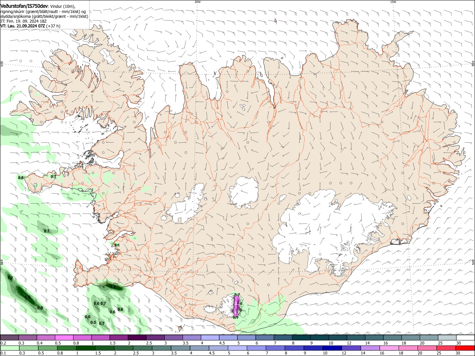Pick the pale grey 25 swatch in the snow legend
Viewport: 475px width, 356px height.
[x=446, y=337]
